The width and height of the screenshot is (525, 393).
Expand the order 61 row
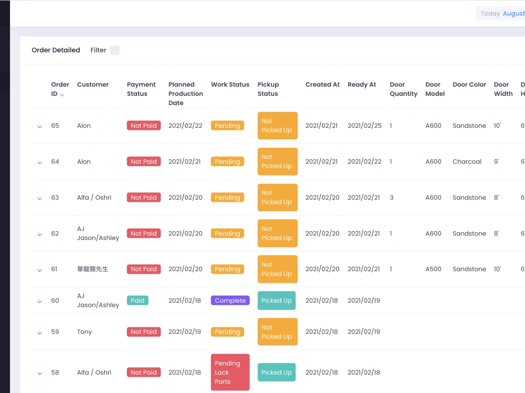[39, 269]
